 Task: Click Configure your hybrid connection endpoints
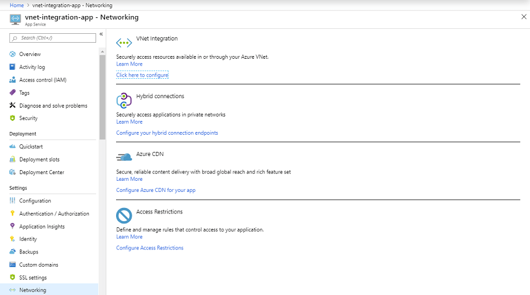click(x=167, y=133)
